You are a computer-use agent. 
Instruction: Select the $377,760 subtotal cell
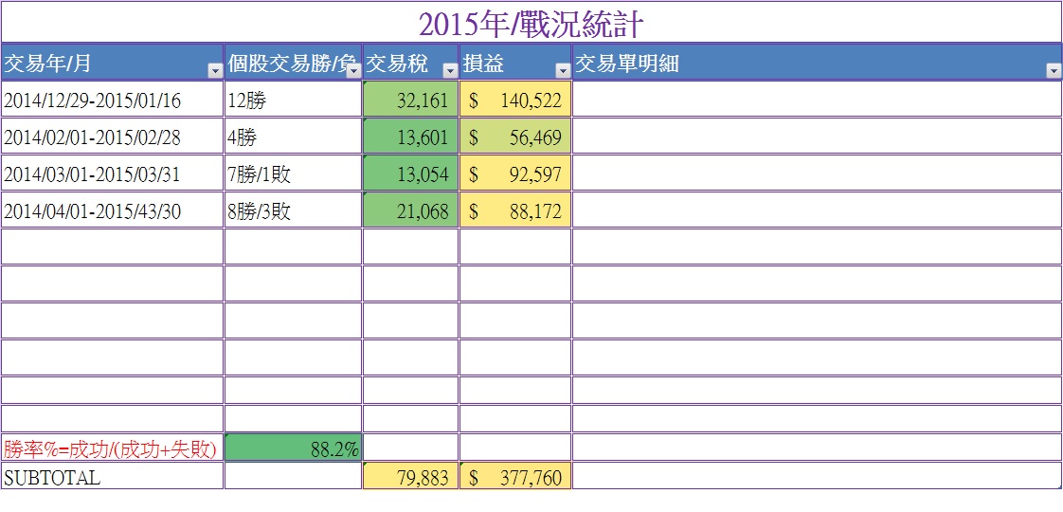pyautogui.click(x=516, y=476)
